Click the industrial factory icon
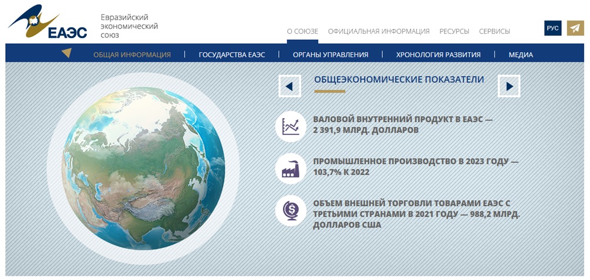 point(291,169)
